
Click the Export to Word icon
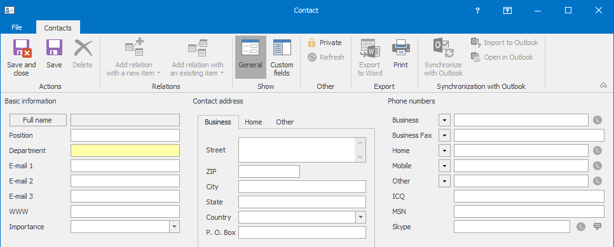pos(370,48)
